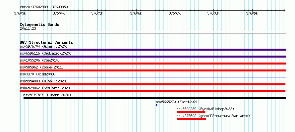This screenshot has height=132, width=295.
Task: Select the red bar under nsv1055206
Action: coord(152,64)
